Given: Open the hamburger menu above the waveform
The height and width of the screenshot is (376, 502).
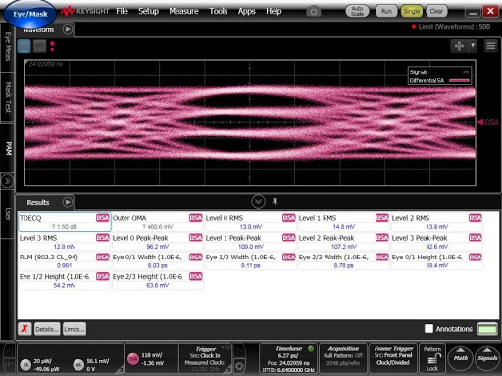Looking at the screenshot, I should click(x=491, y=46).
